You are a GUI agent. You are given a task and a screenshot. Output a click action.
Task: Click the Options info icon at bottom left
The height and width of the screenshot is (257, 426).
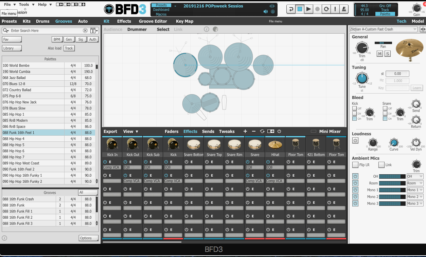4,238
